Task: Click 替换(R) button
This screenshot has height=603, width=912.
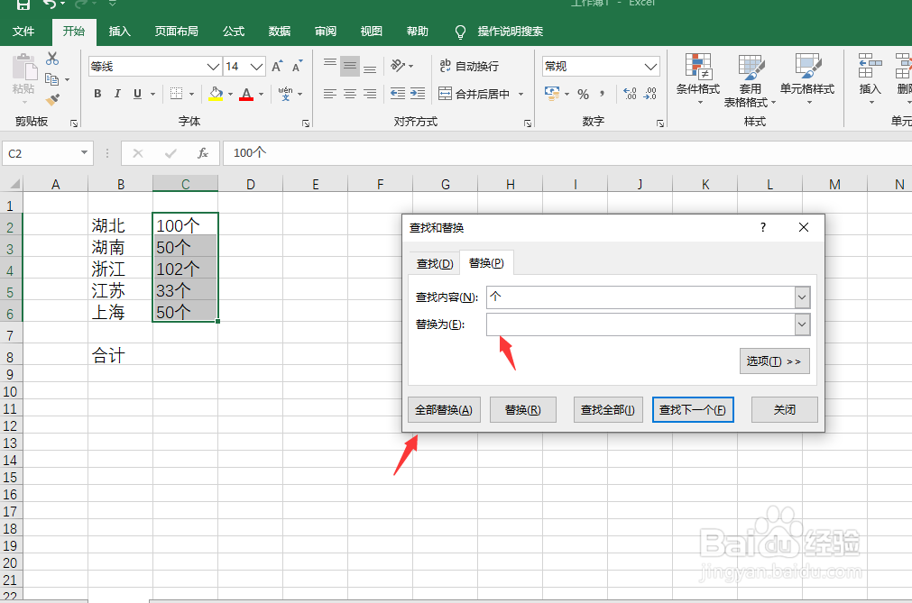Action: click(523, 409)
